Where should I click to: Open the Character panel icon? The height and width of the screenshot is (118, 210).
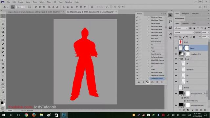click(x=170, y=34)
